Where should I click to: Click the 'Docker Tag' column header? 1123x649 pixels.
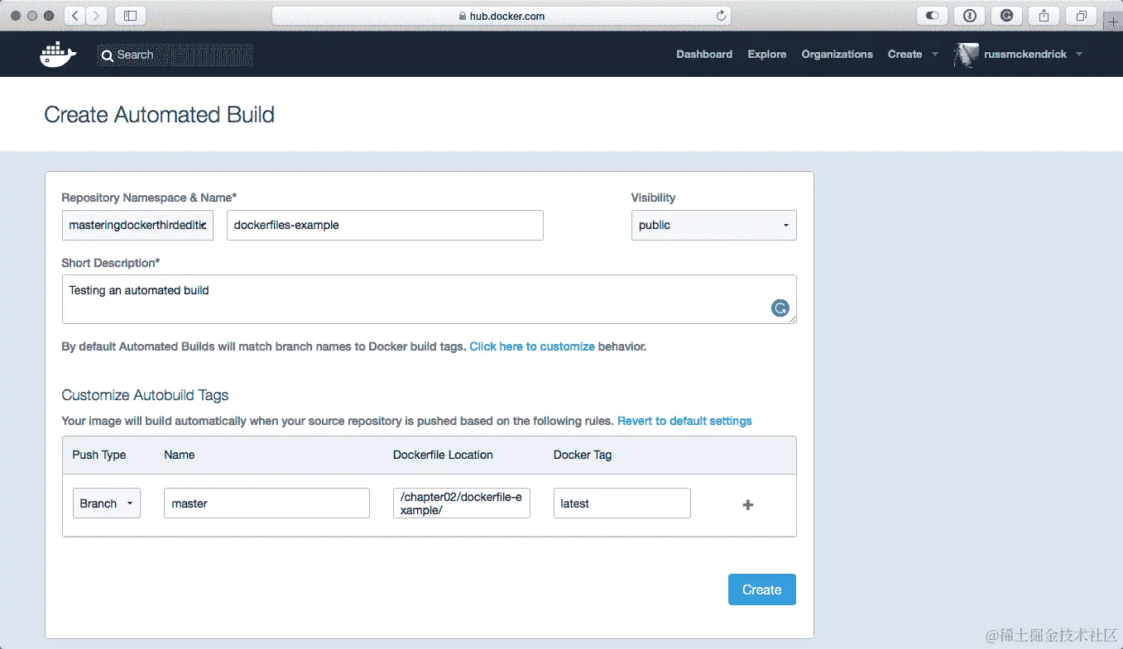(583, 455)
